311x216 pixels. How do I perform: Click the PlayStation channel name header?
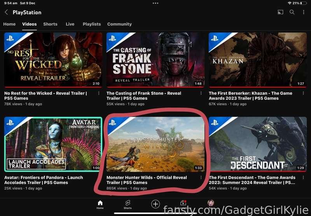(x=27, y=12)
